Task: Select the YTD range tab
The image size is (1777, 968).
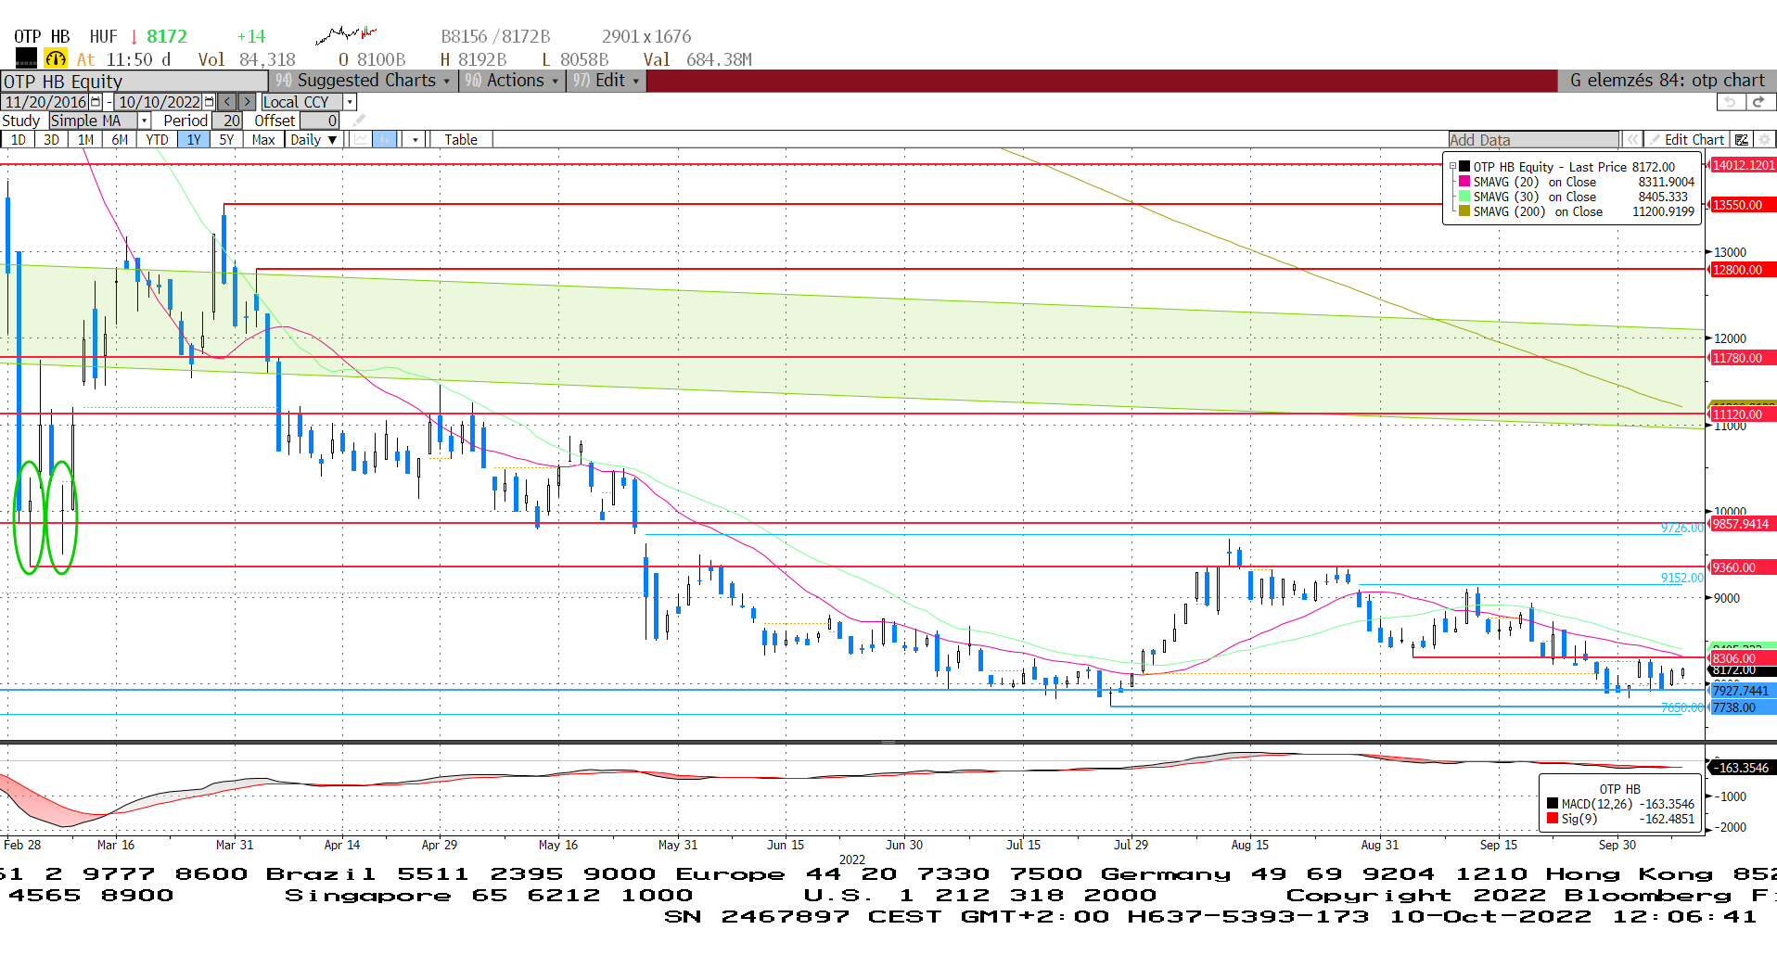Action: click(x=157, y=140)
